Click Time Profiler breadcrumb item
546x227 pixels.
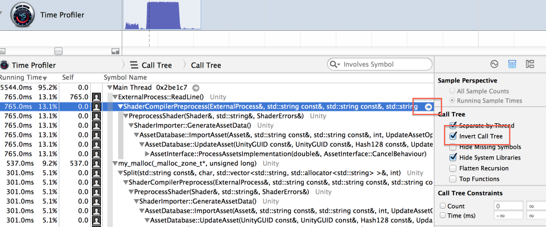tap(34, 65)
